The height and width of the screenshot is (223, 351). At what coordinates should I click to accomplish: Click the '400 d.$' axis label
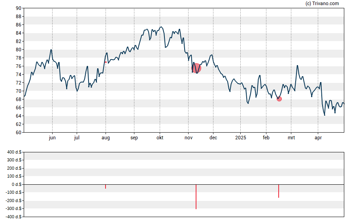click(x=14, y=152)
